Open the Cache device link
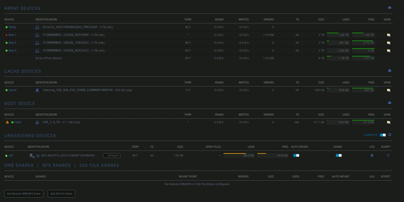Viewport: 404px width, 202px height. pyautogui.click(x=13, y=90)
